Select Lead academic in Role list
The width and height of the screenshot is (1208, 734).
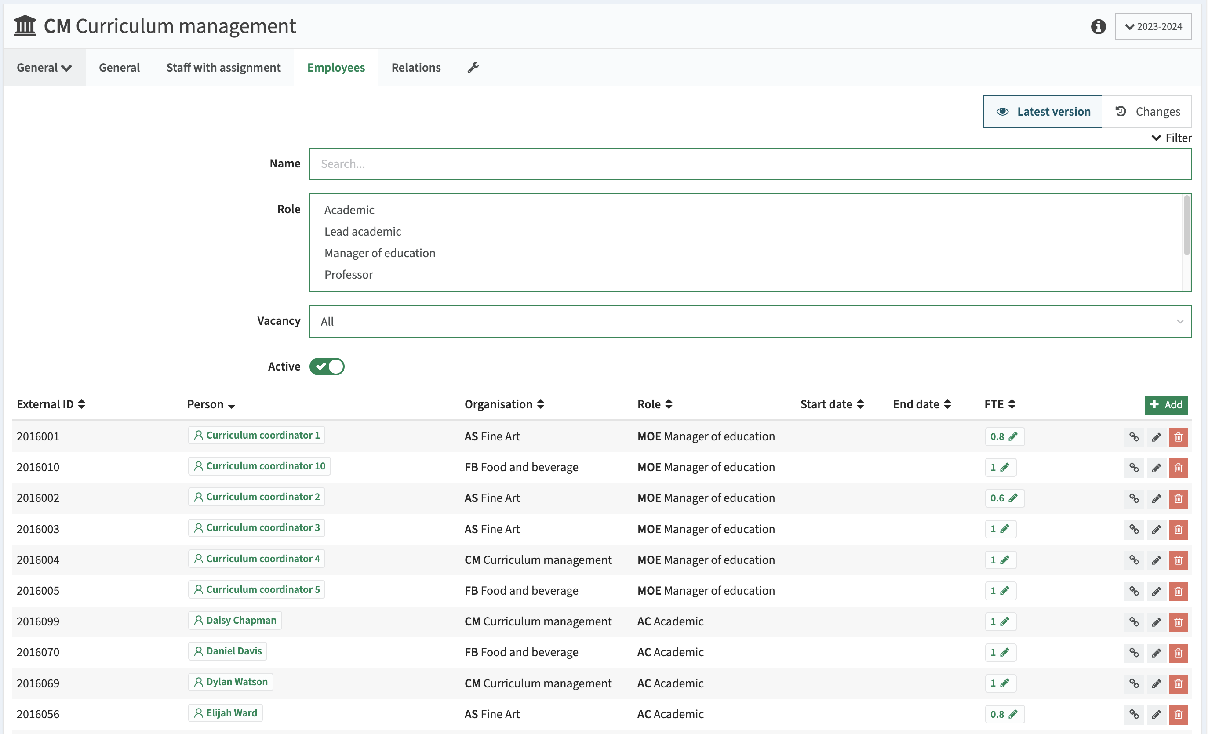363,232
